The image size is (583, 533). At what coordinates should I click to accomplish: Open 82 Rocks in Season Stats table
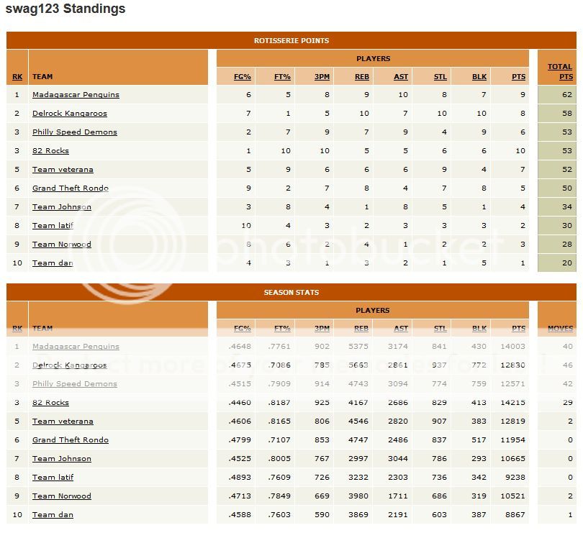click(50, 403)
